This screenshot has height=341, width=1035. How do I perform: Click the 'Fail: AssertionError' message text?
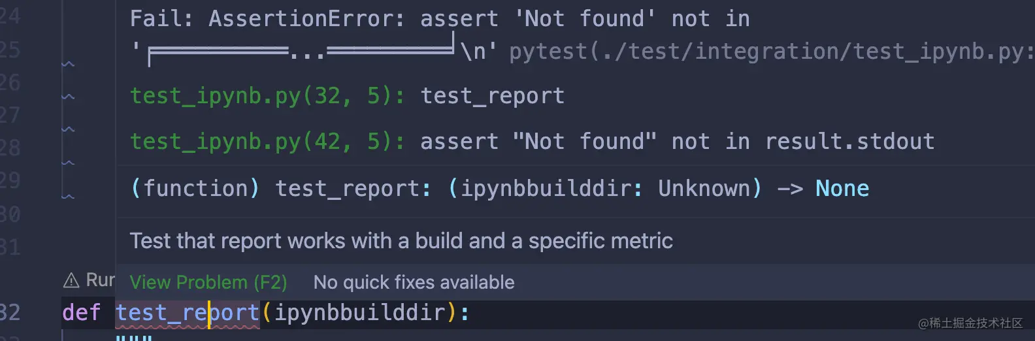click(x=267, y=18)
